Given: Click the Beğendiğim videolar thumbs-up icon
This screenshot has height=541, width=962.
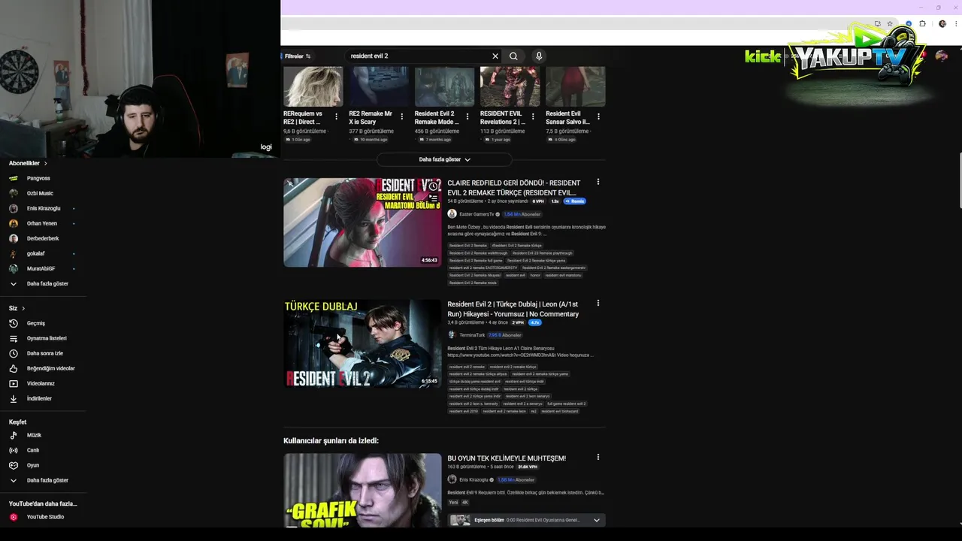Looking at the screenshot, I should tap(14, 368).
